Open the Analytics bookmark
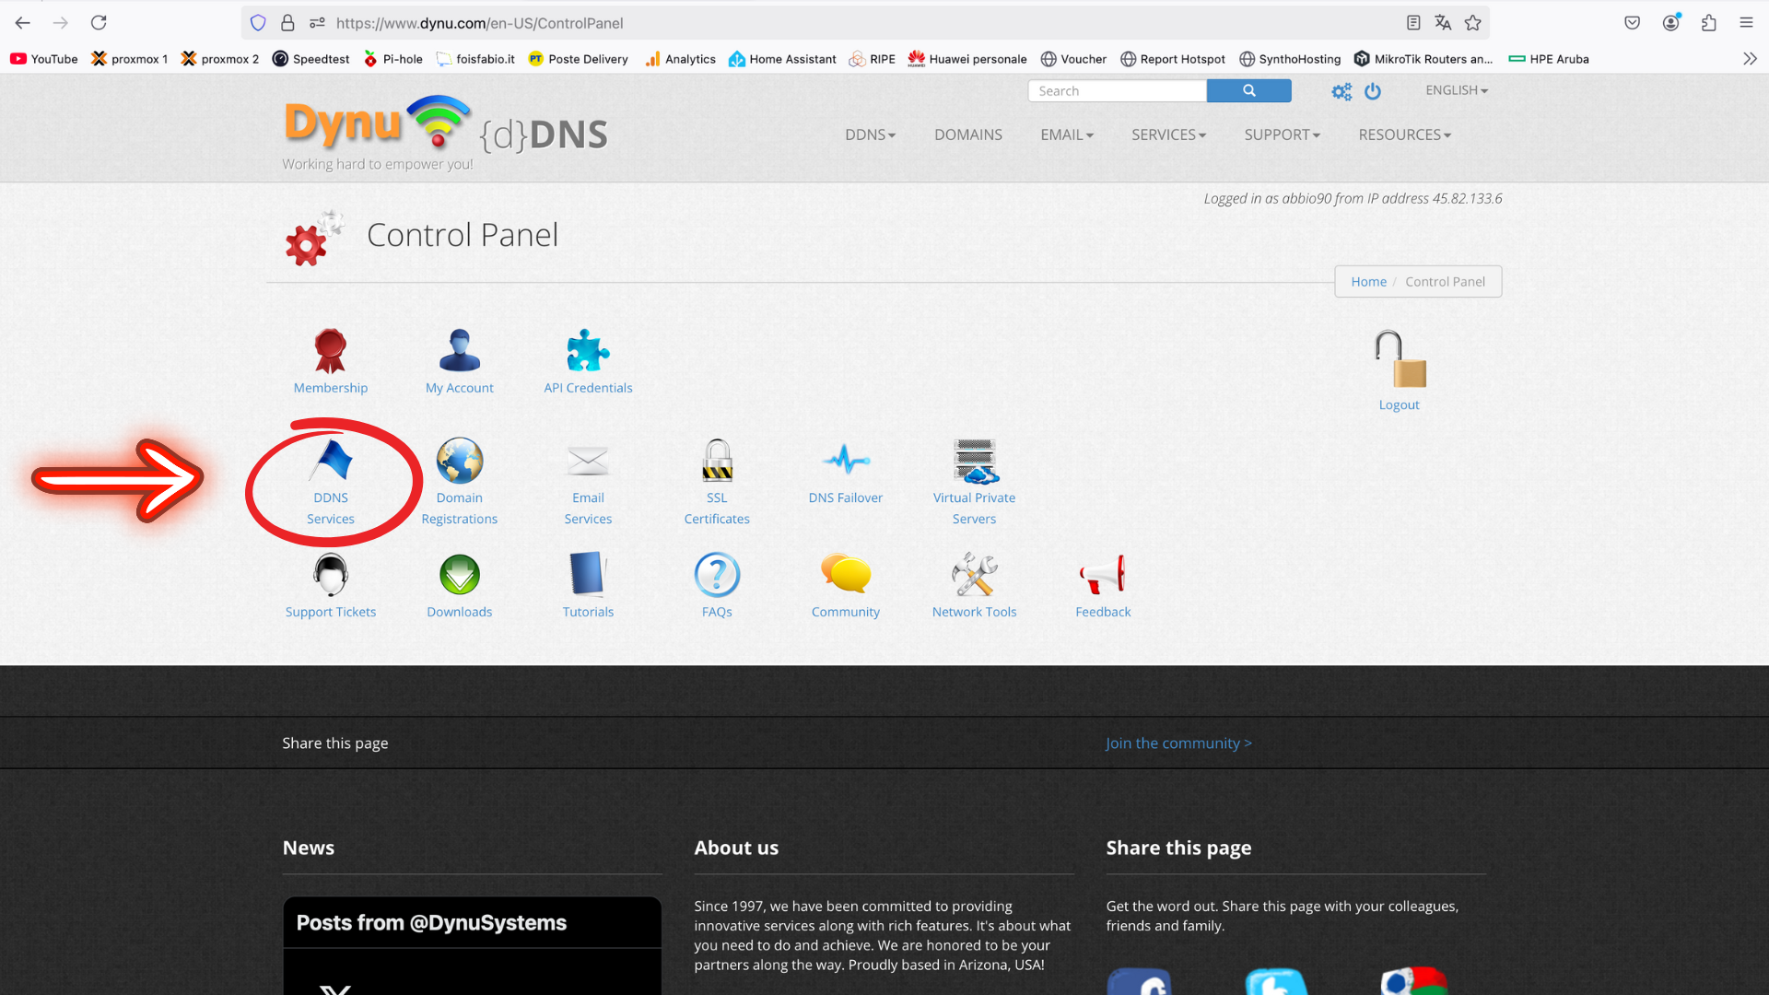Viewport: 1769px width, 995px height. [680, 59]
